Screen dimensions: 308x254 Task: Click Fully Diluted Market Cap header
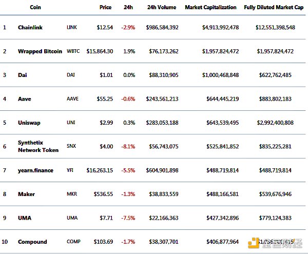(x=276, y=8)
